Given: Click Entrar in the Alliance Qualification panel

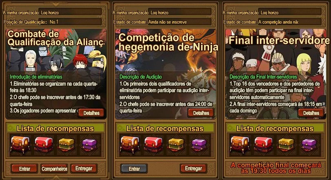Looking at the screenshot, I should pos(24,169).
